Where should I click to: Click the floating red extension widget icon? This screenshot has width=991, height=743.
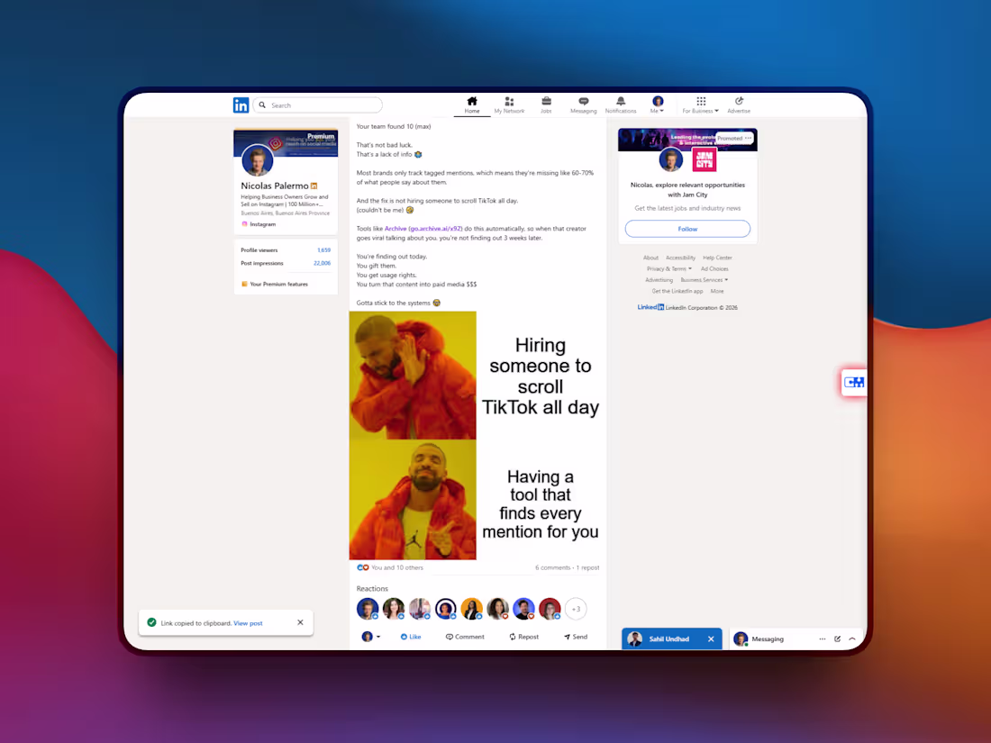(x=854, y=382)
